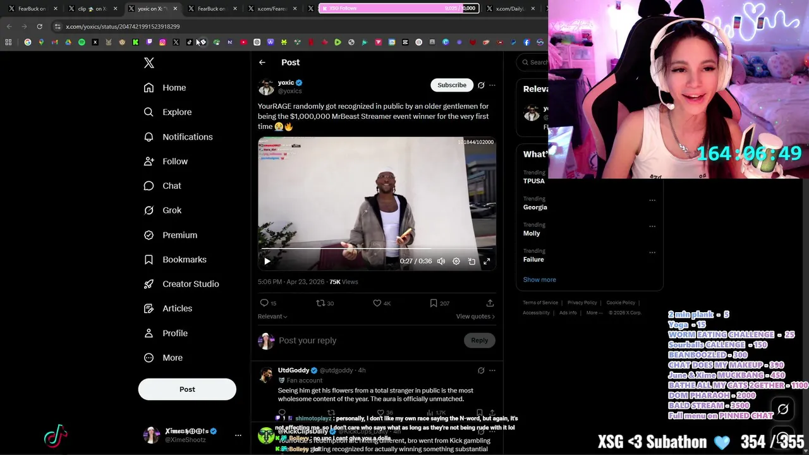809x455 pixels.
Task: Open three-dot menu on yoxic's post
Action: coord(492,85)
